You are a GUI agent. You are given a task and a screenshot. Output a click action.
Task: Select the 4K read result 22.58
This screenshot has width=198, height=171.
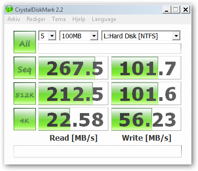73,119
